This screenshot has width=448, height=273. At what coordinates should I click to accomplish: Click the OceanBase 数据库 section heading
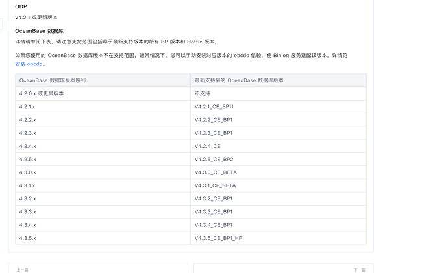pyautogui.click(x=39, y=31)
